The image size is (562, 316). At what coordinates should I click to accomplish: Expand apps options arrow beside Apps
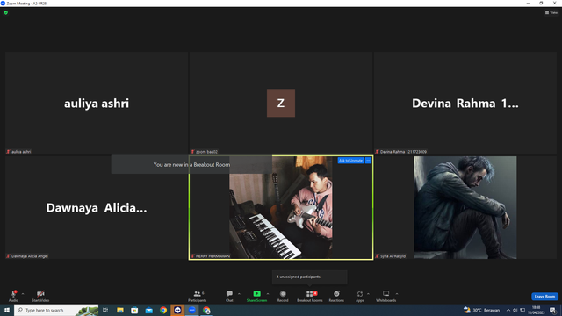tap(368, 294)
